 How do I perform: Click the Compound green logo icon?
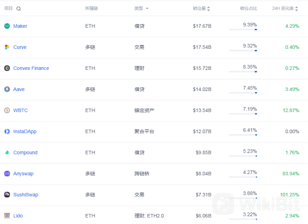click(7, 152)
